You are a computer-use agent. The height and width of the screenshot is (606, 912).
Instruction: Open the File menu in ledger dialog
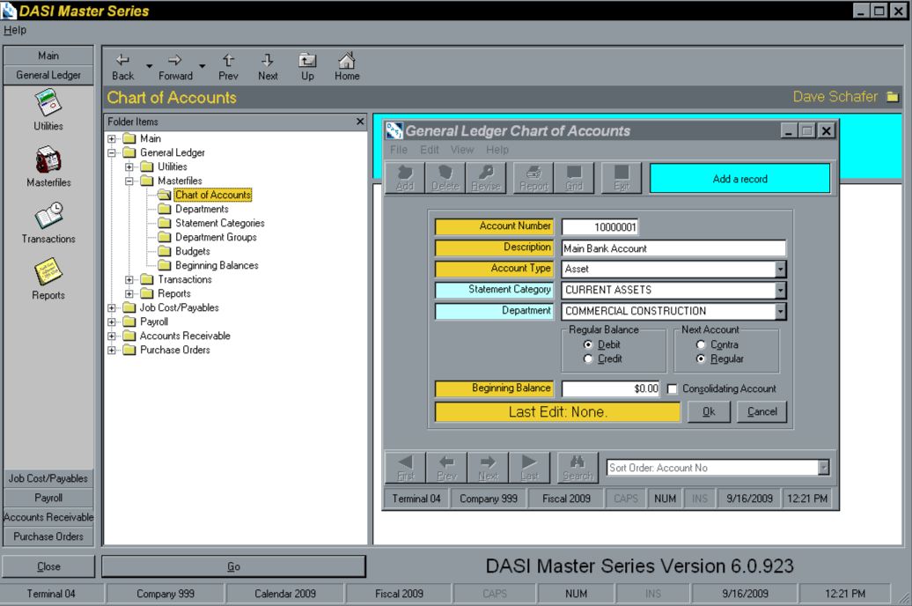[x=399, y=150]
